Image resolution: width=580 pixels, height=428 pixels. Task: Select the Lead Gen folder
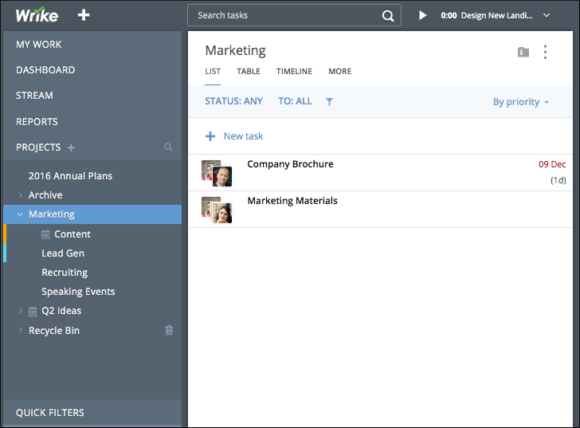[x=63, y=253]
